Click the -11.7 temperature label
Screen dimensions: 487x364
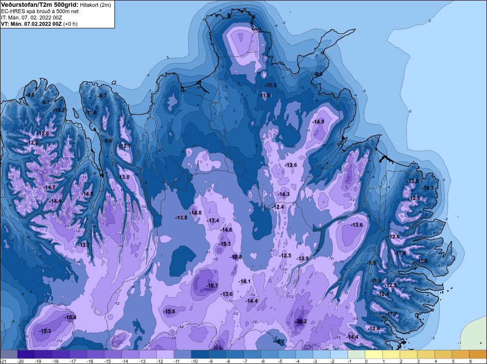pos(391,314)
